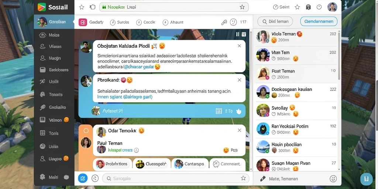Image resolution: width=378 pixels, height=189 pixels.
Task: Open the Svtollay contact
Action: pyautogui.click(x=296, y=111)
